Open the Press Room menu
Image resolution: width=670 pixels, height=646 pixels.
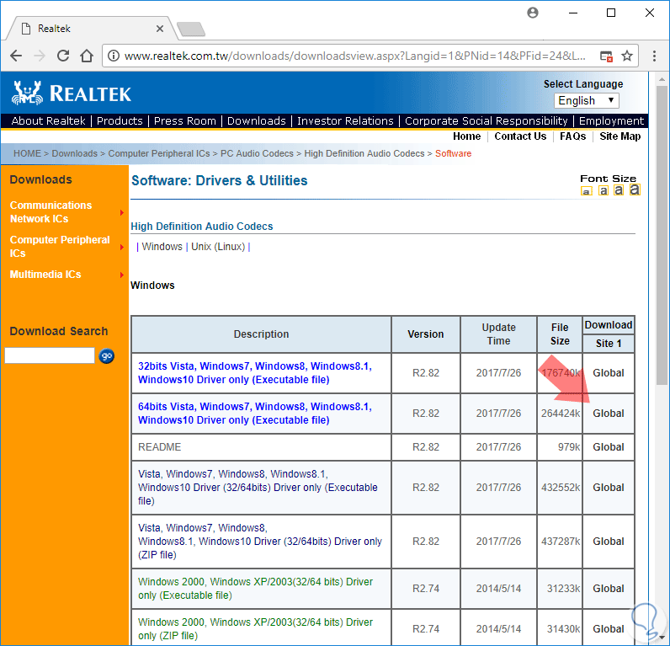click(185, 121)
